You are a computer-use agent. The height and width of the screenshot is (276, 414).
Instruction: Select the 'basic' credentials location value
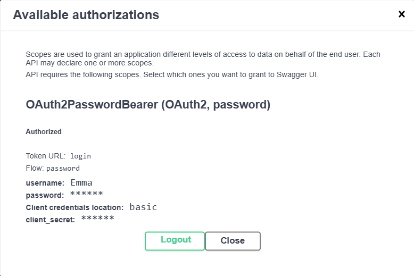tap(143, 207)
